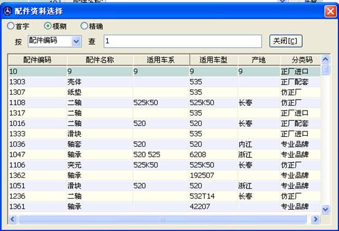Sort by the 产地 column header
The height and width of the screenshot is (231, 339).
(259, 60)
